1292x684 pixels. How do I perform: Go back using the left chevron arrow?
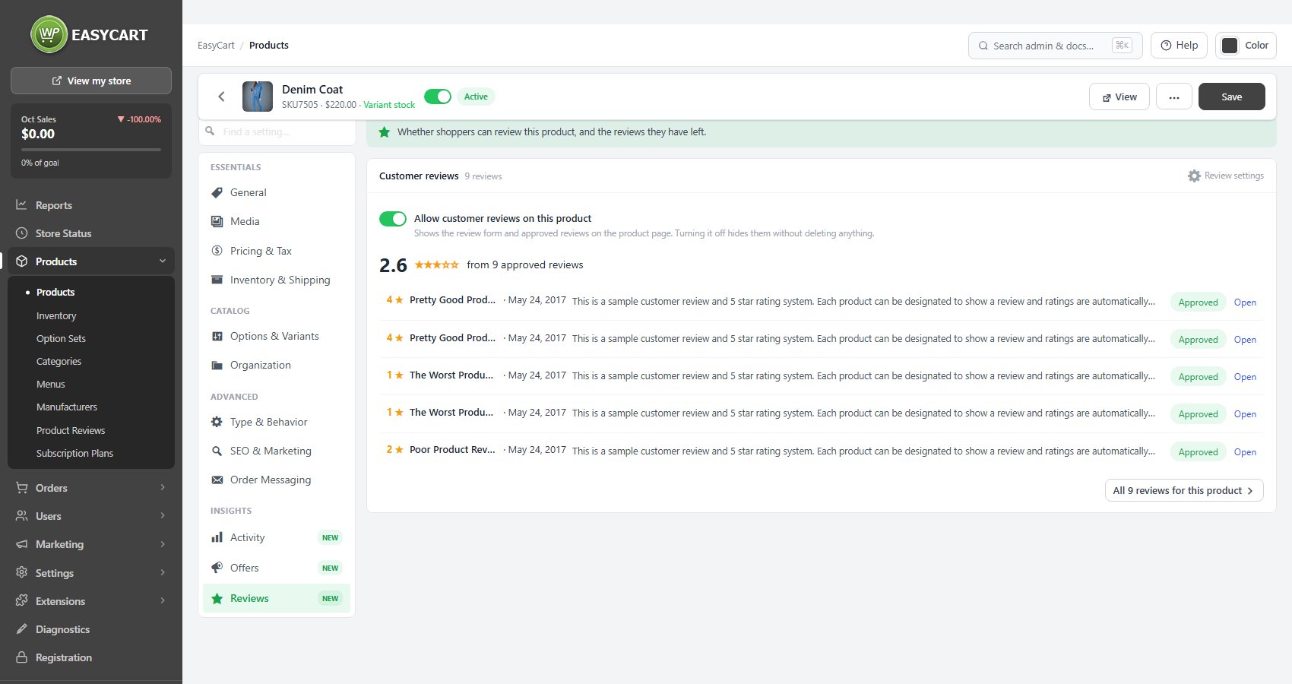coord(222,97)
